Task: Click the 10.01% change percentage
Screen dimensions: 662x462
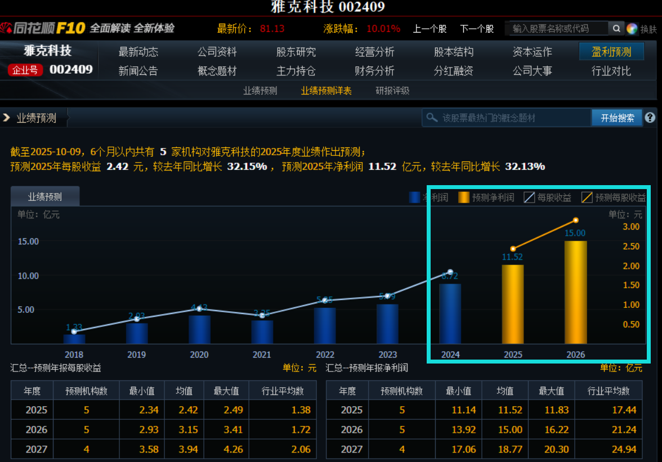Action: pos(383,29)
